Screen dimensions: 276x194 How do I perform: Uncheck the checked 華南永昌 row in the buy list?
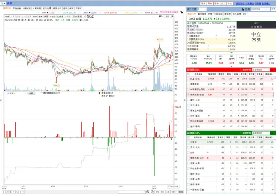[x=188, y=94]
